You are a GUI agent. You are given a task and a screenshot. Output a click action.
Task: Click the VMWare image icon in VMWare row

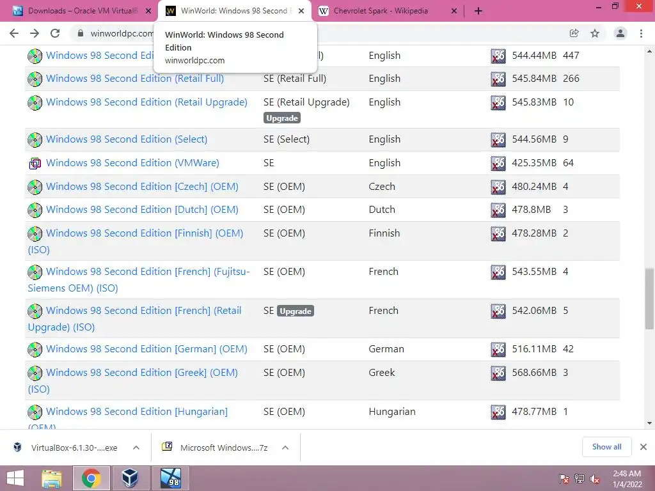coord(35,163)
